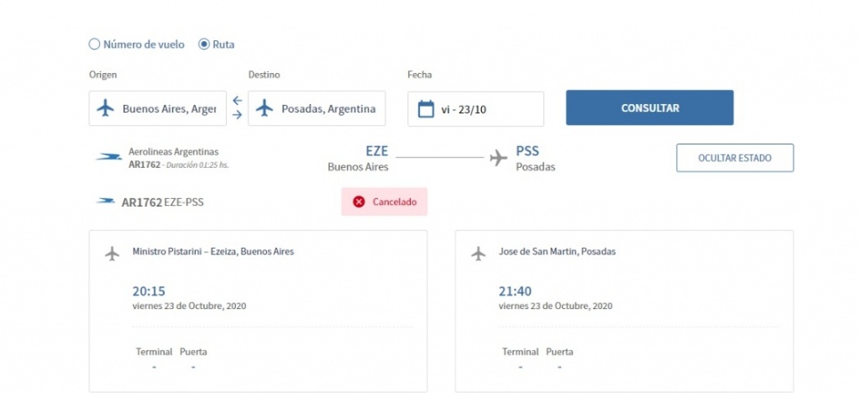Image resolution: width=860 pixels, height=393 pixels.
Task: Open the Destino field showing Posadas, Argentina
Action: (328, 108)
